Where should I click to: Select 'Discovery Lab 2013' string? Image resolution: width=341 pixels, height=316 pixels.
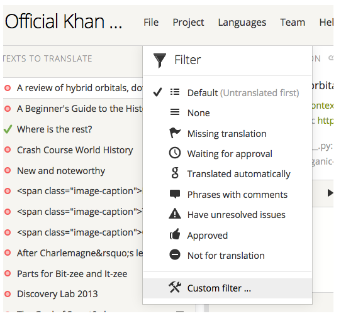(x=73, y=294)
